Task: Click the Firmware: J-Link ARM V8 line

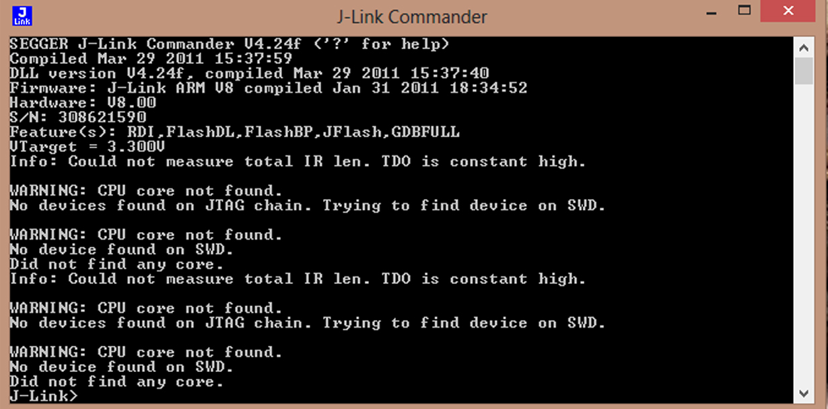Action: coord(269,87)
